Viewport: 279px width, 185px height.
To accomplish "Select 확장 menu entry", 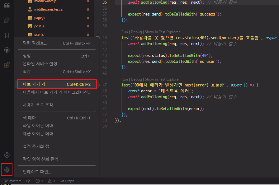I will pos(57,72).
